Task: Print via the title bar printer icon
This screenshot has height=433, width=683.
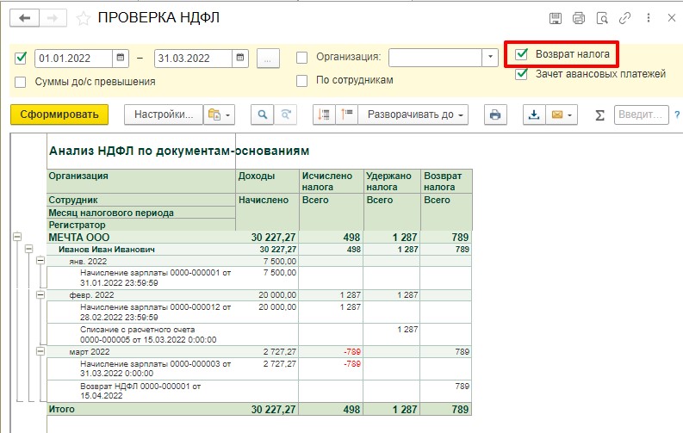Action: click(579, 18)
